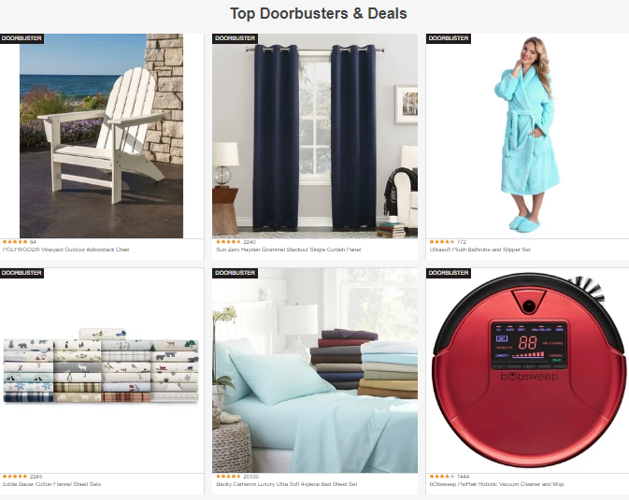Click the star rating showing 2240 reviews
The height and width of the screenshot is (500, 629).
click(236, 242)
